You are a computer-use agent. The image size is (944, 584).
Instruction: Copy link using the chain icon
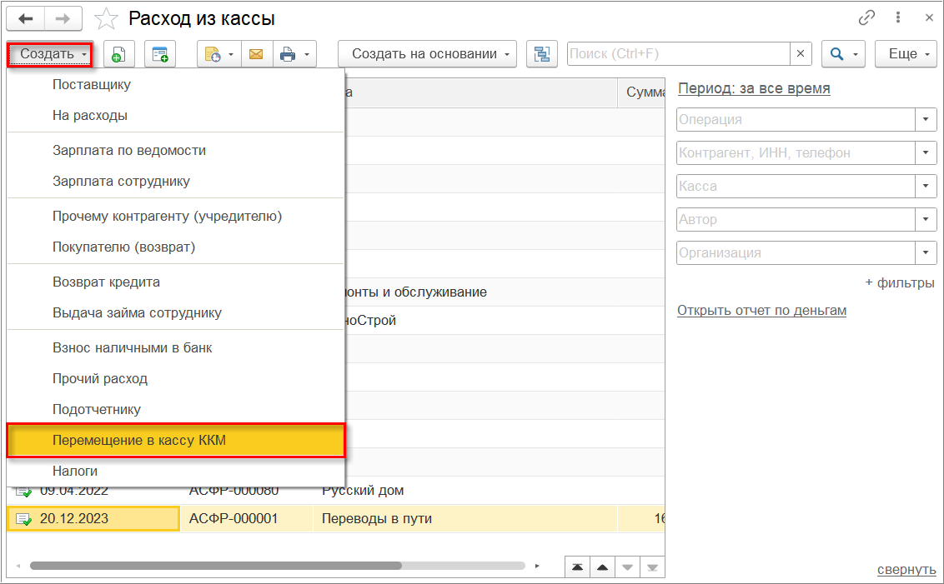click(866, 18)
